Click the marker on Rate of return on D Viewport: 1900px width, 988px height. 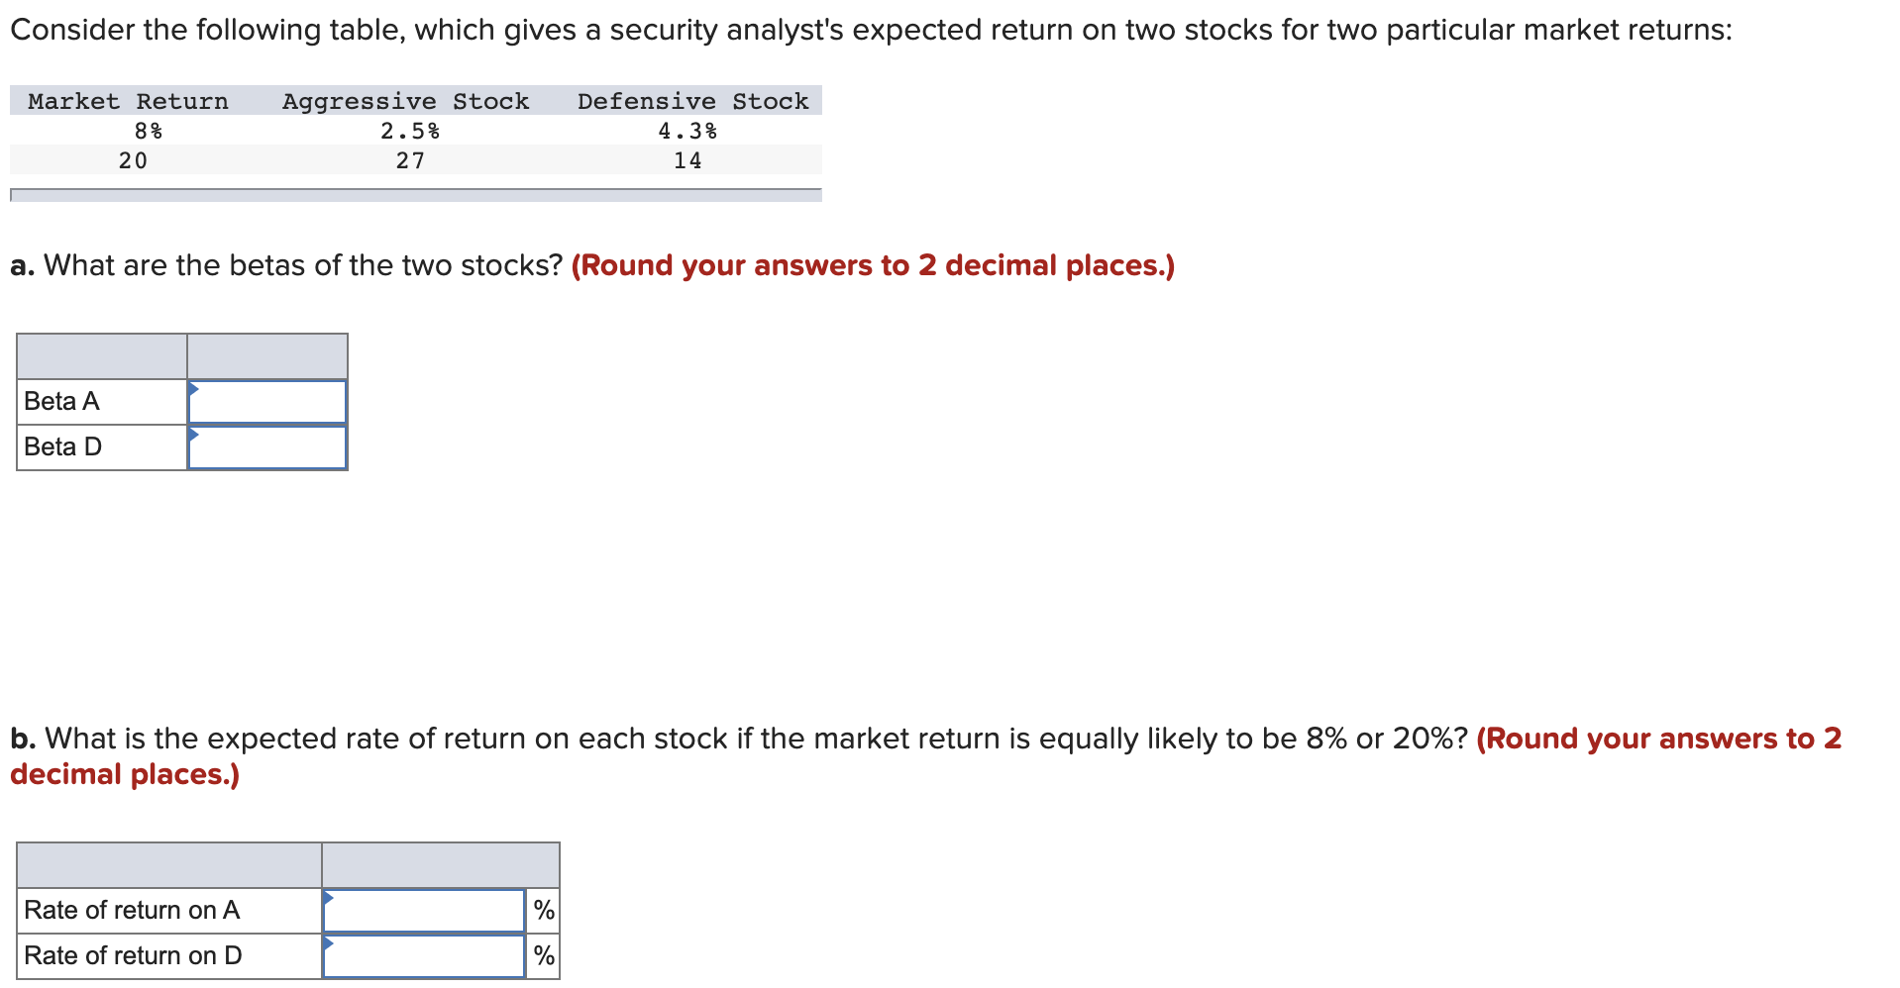pyautogui.click(x=329, y=941)
